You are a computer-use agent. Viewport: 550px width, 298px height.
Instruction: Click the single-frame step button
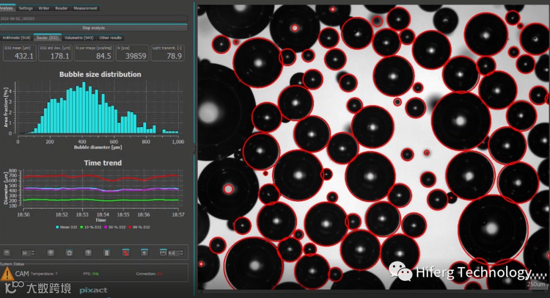[88, 252]
